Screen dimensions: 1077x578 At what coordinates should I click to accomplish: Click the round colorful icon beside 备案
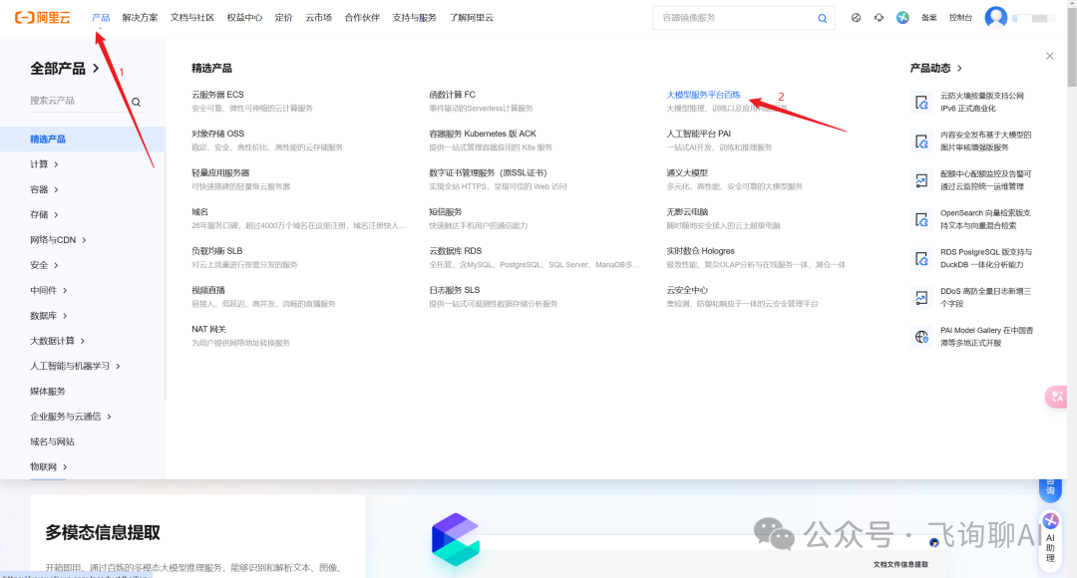pos(902,18)
